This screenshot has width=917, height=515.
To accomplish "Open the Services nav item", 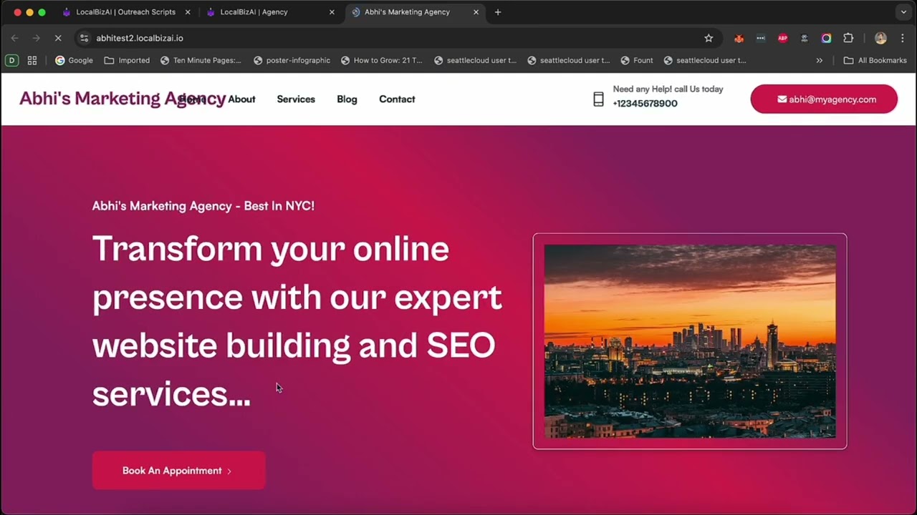I will click(296, 99).
